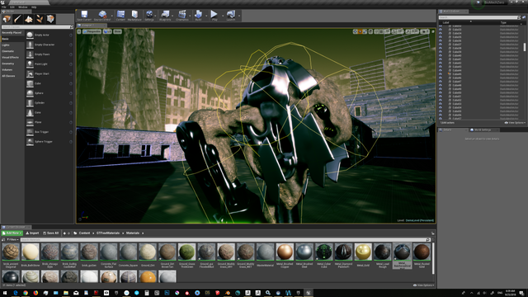The height and width of the screenshot is (297, 528).
Task: Select the Landscape mode icon
Action: pos(29,19)
